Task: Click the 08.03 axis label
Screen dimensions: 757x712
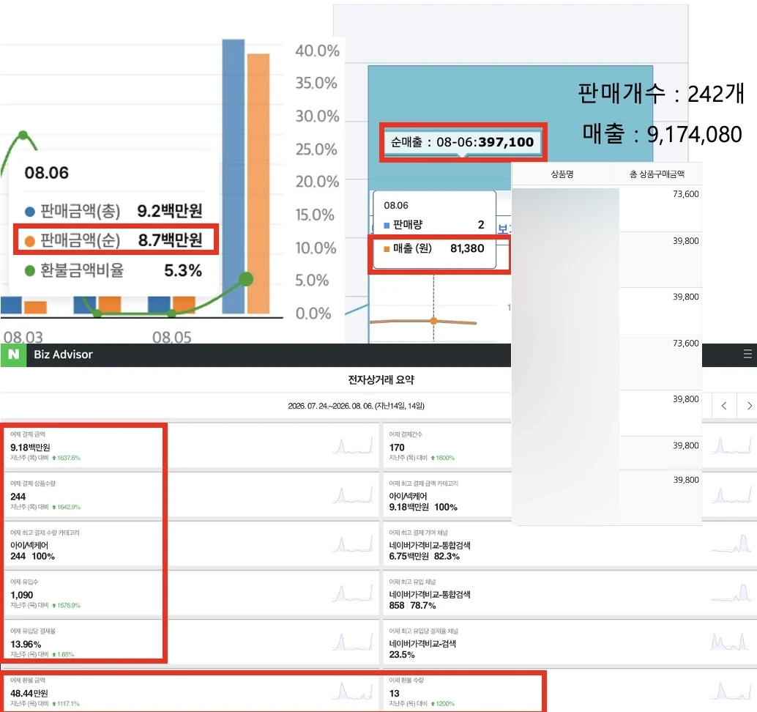Action: pyautogui.click(x=23, y=337)
